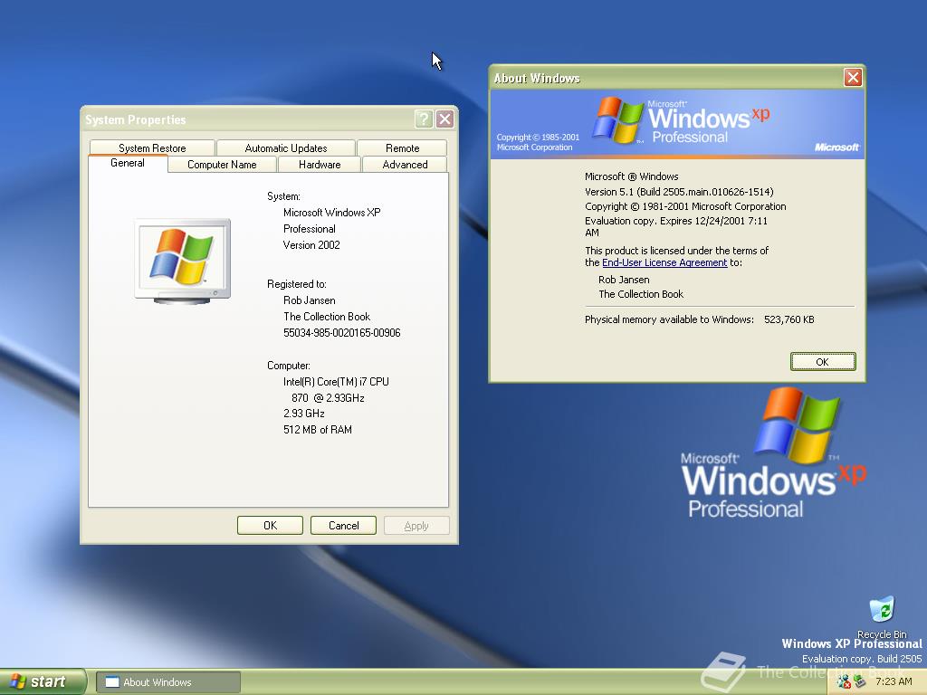This screenshot has height=695, width=927.
Task: Click the "Intel(R) Core(TM) i7 CPU" line
Action: pos(336,382)
